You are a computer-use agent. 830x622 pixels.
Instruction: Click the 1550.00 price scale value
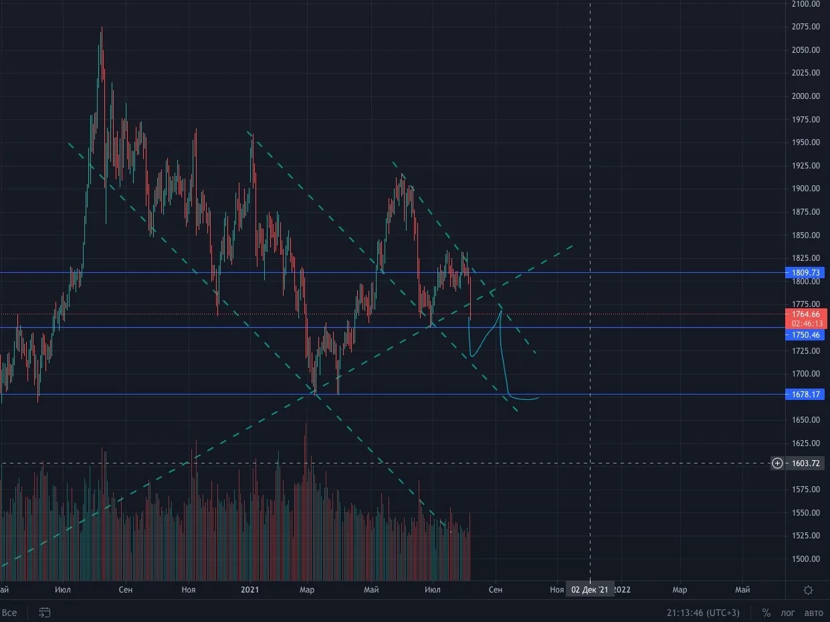[x=807, y=513]
